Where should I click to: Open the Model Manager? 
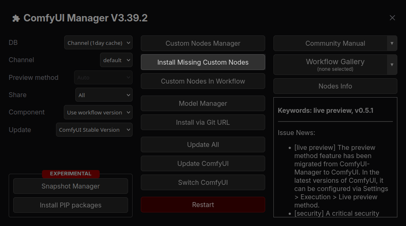203,103
